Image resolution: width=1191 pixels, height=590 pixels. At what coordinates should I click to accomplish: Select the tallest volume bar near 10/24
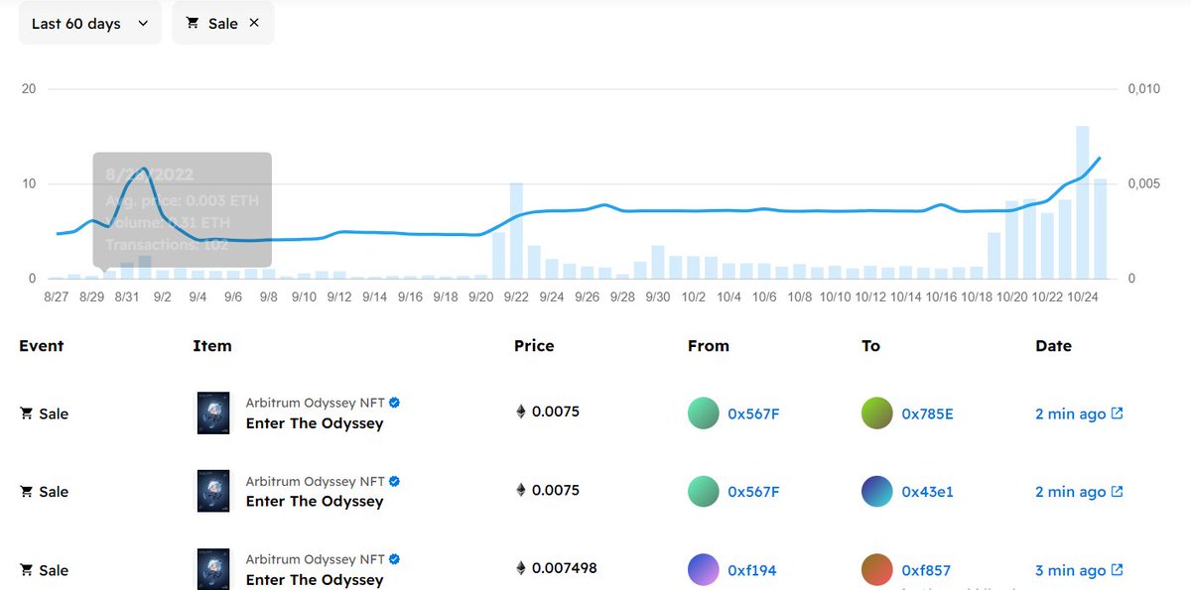point(1083,202)
